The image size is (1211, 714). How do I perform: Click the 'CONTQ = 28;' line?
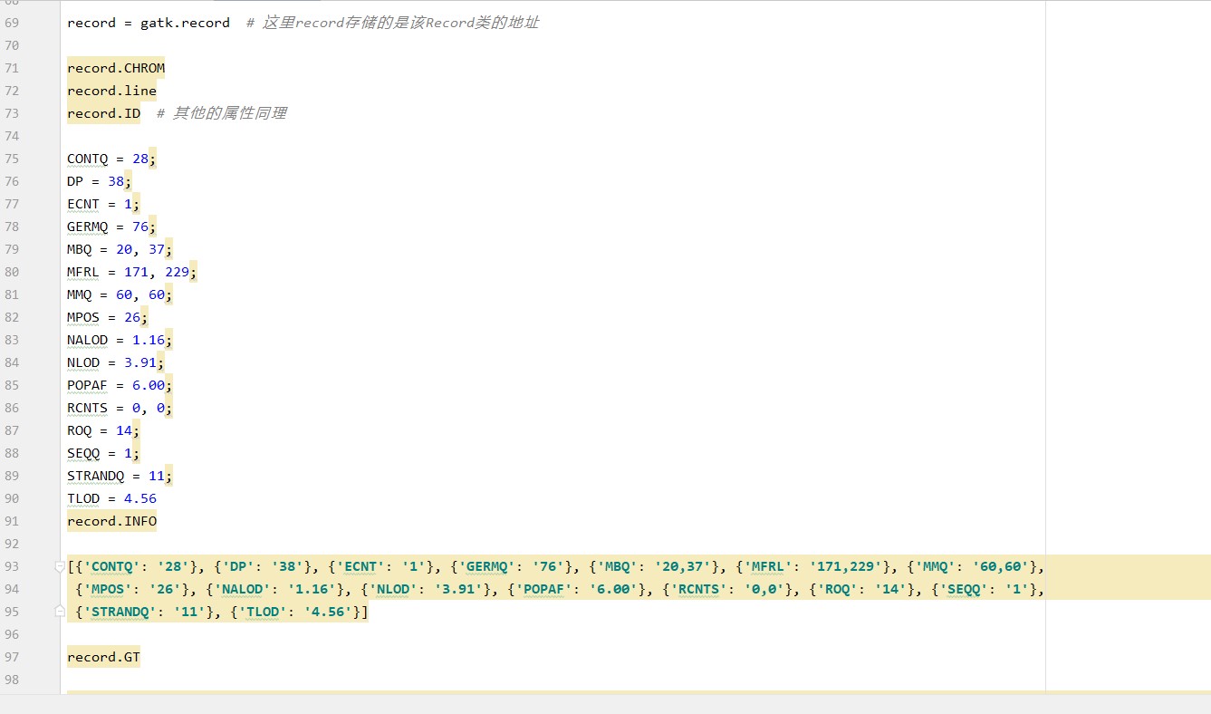point(111,159)
